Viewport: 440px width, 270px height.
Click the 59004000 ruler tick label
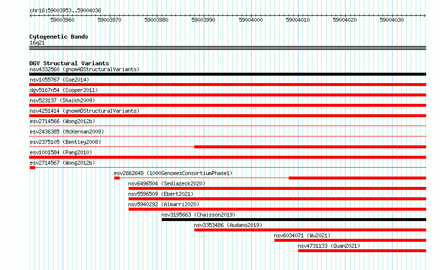pyautogui.click(x=251, y=20)
